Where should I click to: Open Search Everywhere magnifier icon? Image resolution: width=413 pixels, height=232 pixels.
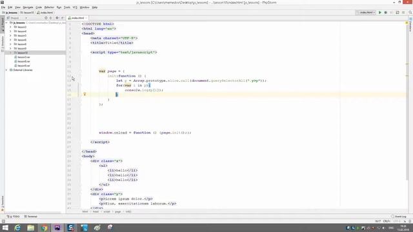click(x=410, y=12)
